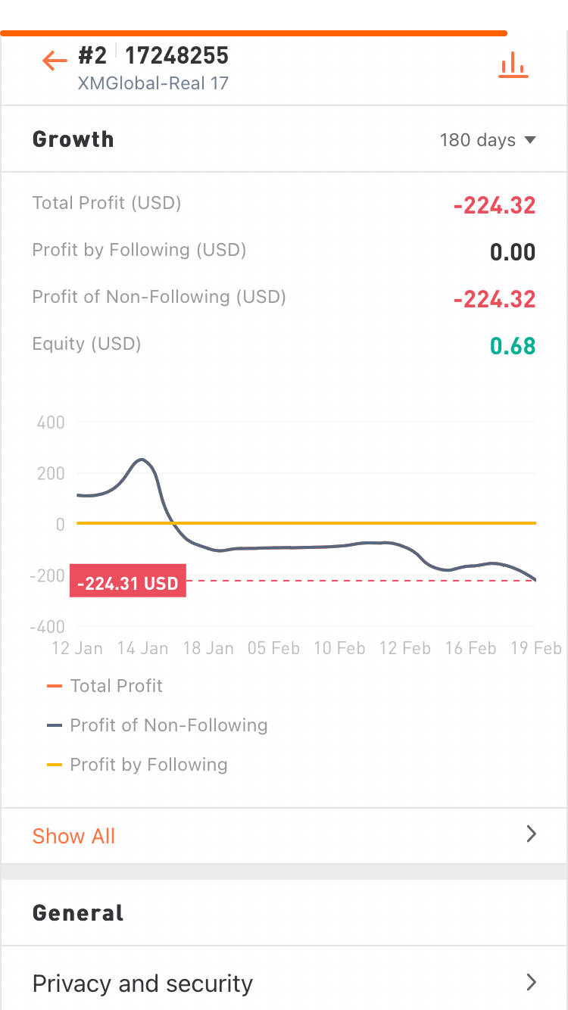Open Privacy and security settings

[142, 984]
